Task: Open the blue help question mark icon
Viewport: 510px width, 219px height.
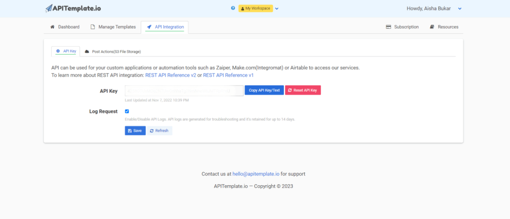Action: pos(233,8)
